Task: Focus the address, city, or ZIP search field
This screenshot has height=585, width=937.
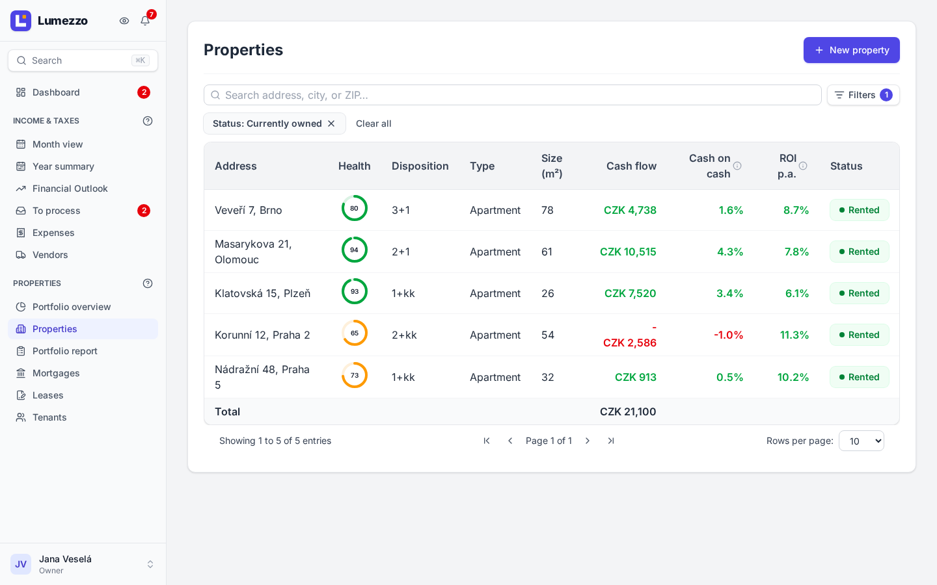Action: (x=513, y=95)
